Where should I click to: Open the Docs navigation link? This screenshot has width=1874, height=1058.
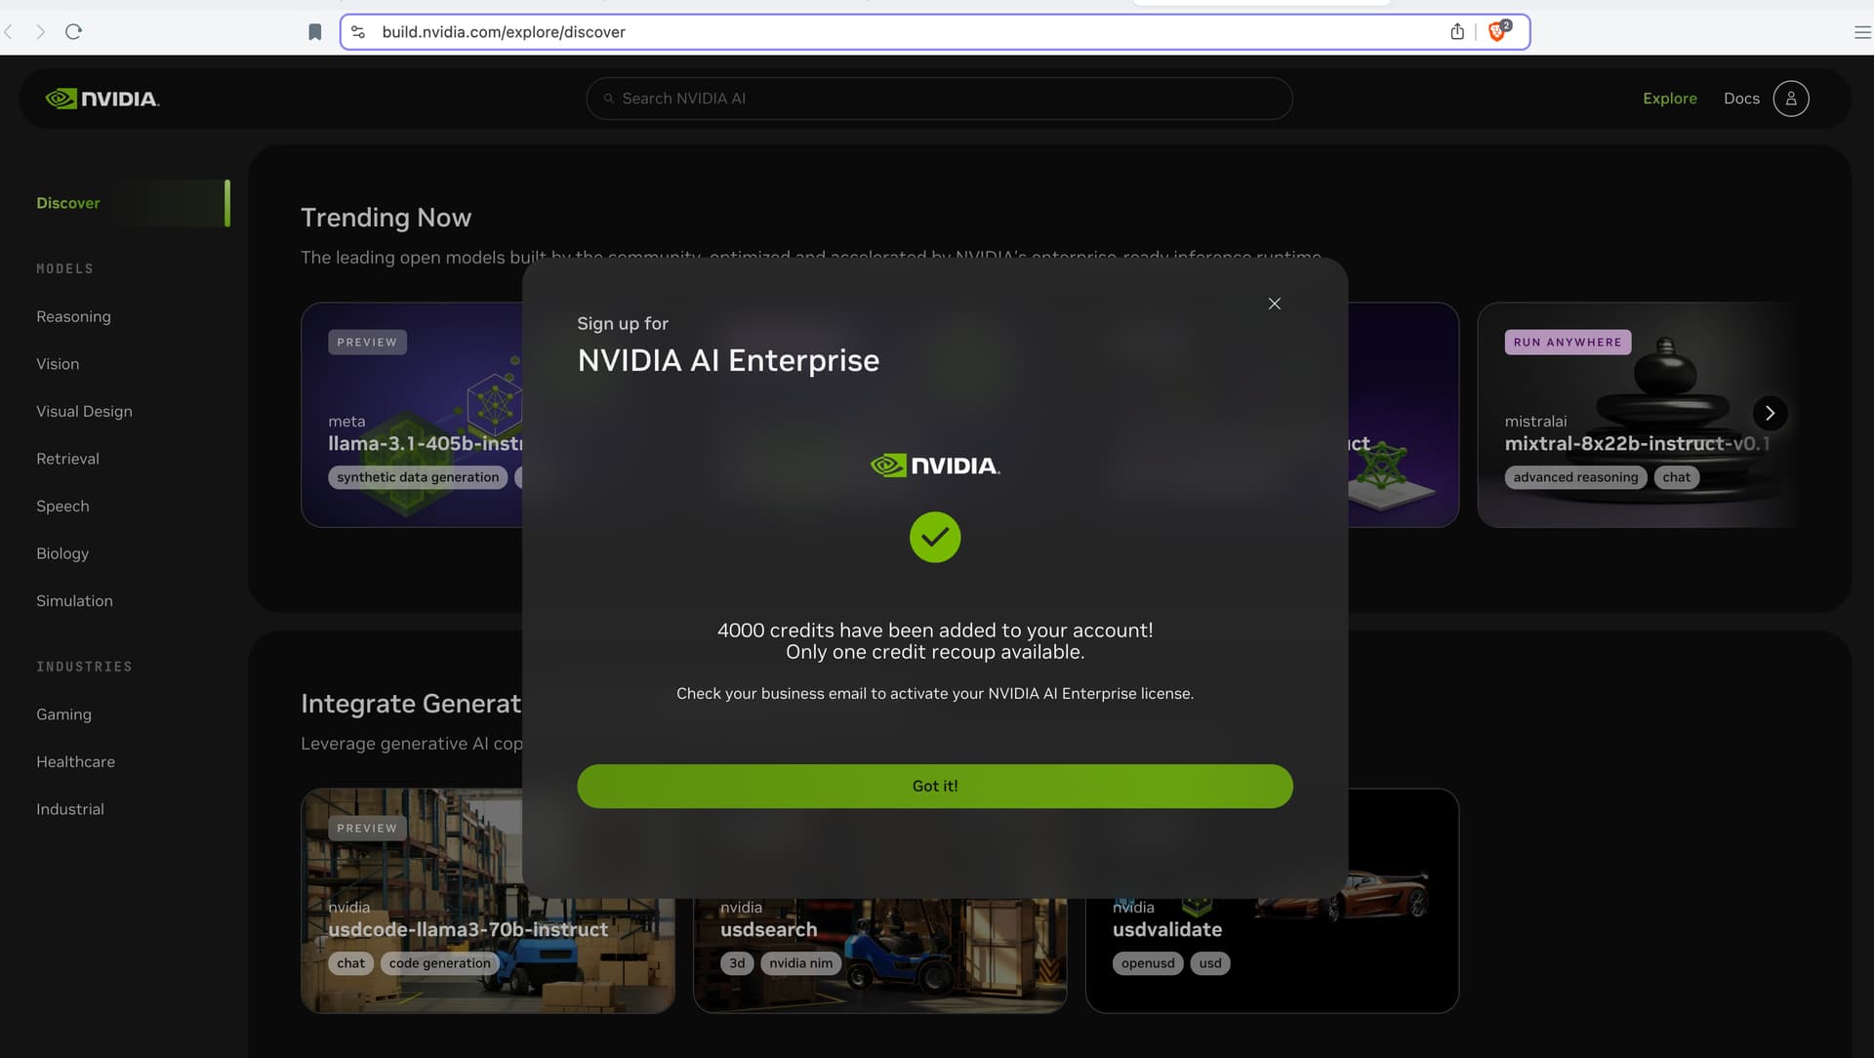pyautogui.click(x=1740, y=99)
